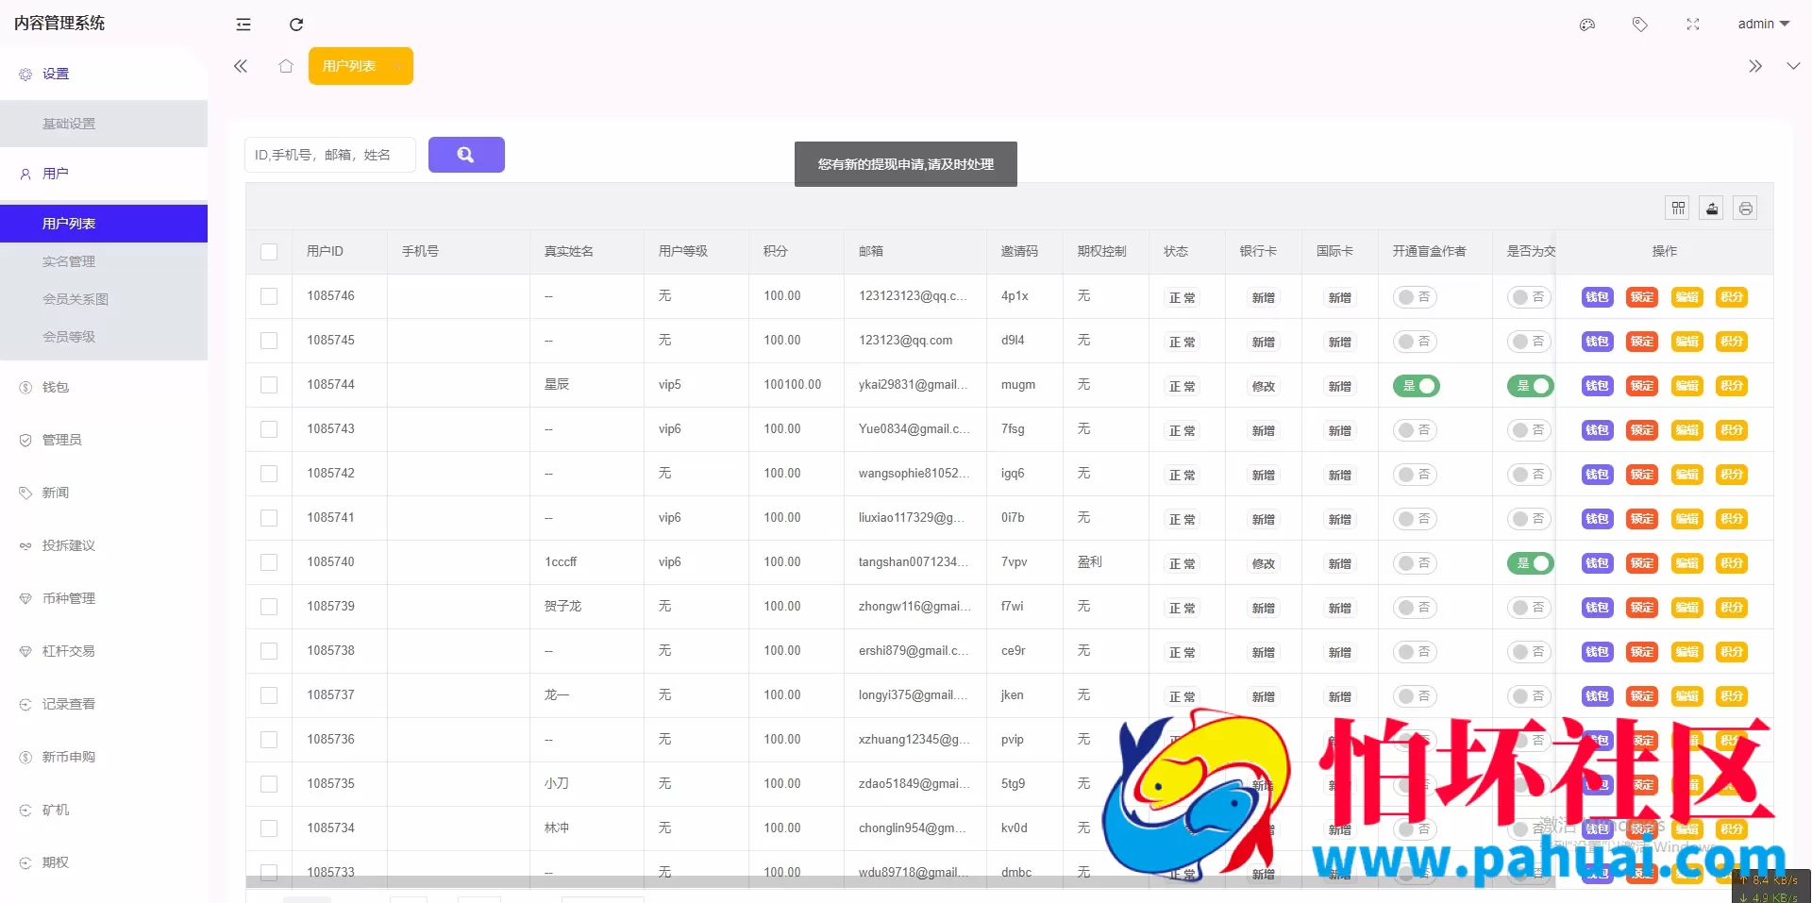Click the purple magnifier search button
The image size is (1812, 903).
click(466, 155)
